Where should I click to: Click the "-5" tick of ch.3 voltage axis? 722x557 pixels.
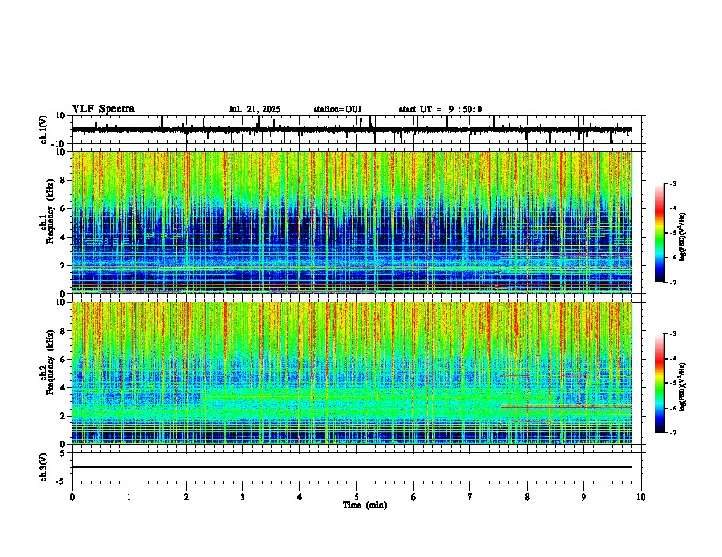[x=62, y=481]
